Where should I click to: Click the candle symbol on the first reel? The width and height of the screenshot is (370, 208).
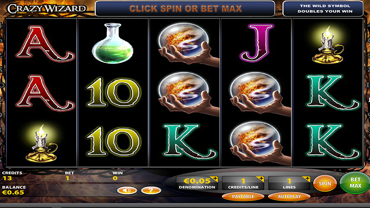(x=42, y=143)
